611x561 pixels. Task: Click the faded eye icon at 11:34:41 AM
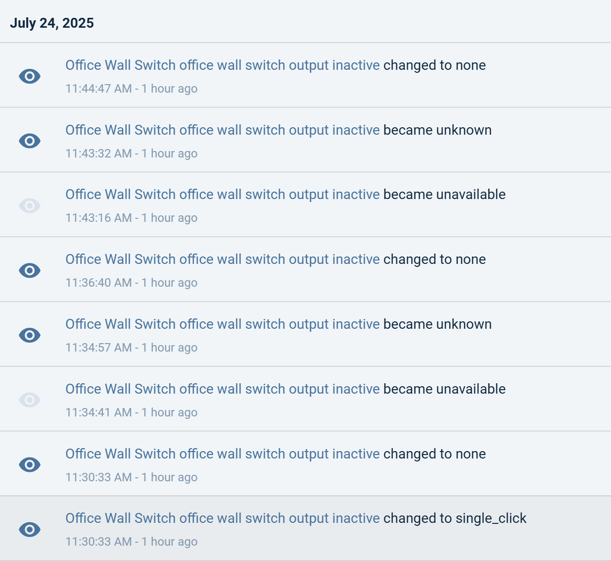click(x=30, y=400)
